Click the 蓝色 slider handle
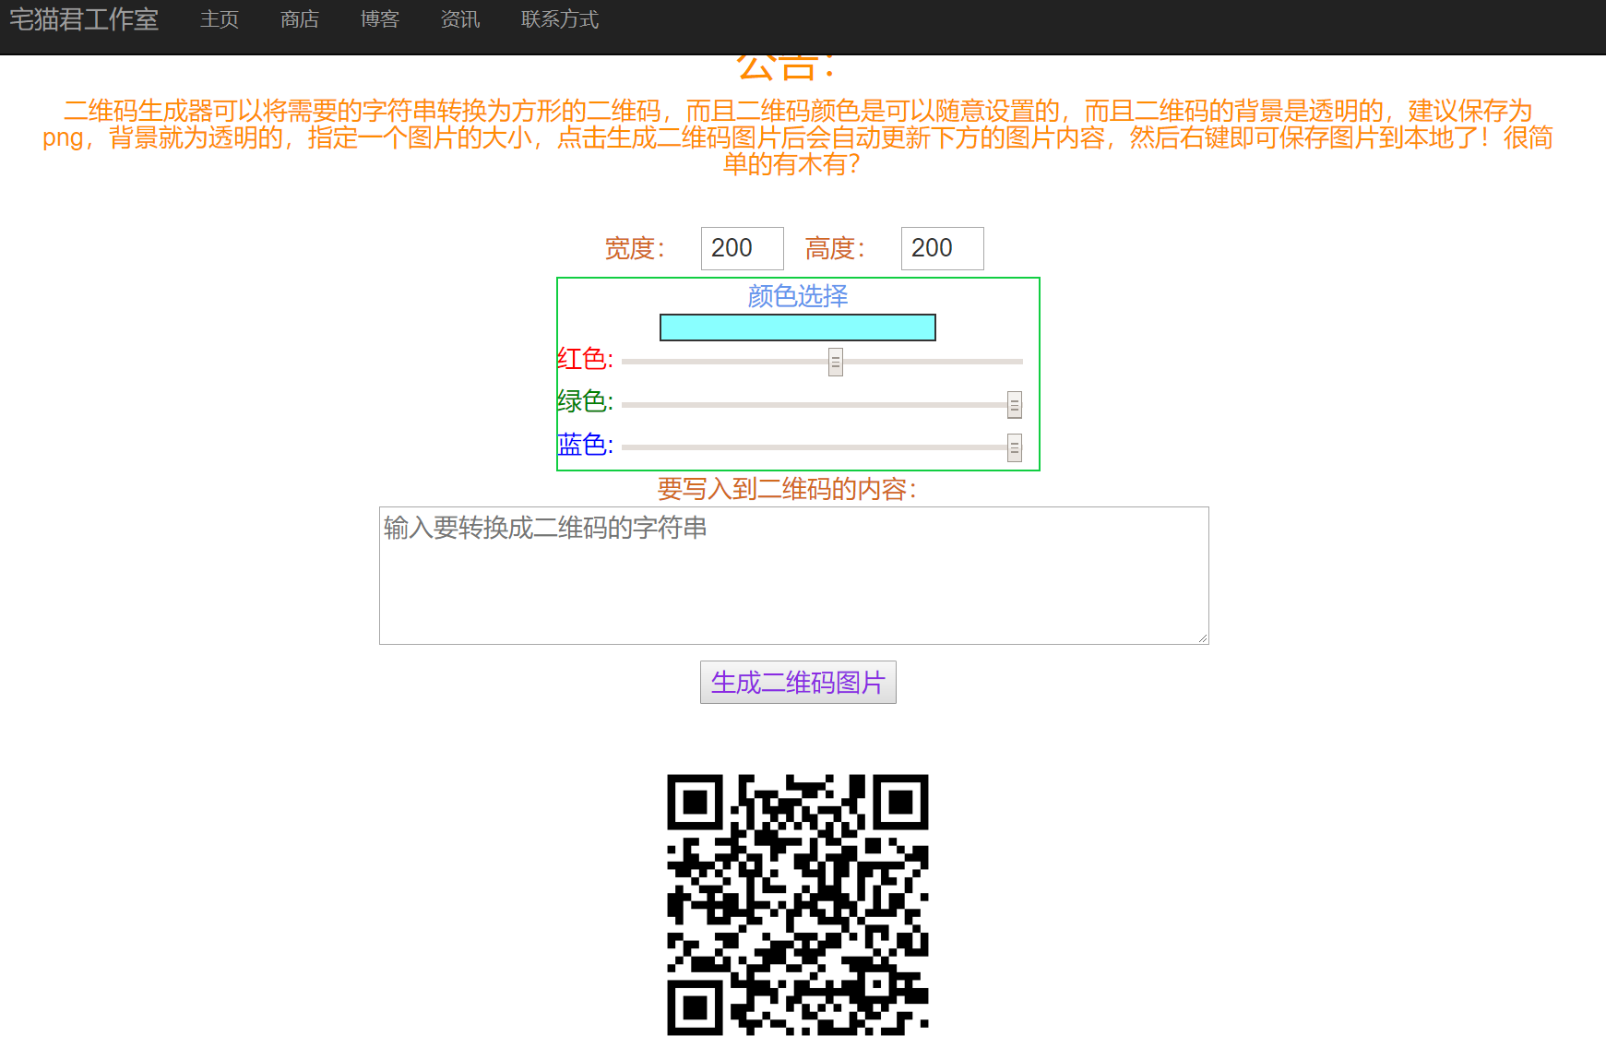The width and height of the screenshot is (1606, 1048). pos(1015,447)
